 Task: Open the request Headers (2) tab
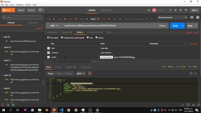67,32
